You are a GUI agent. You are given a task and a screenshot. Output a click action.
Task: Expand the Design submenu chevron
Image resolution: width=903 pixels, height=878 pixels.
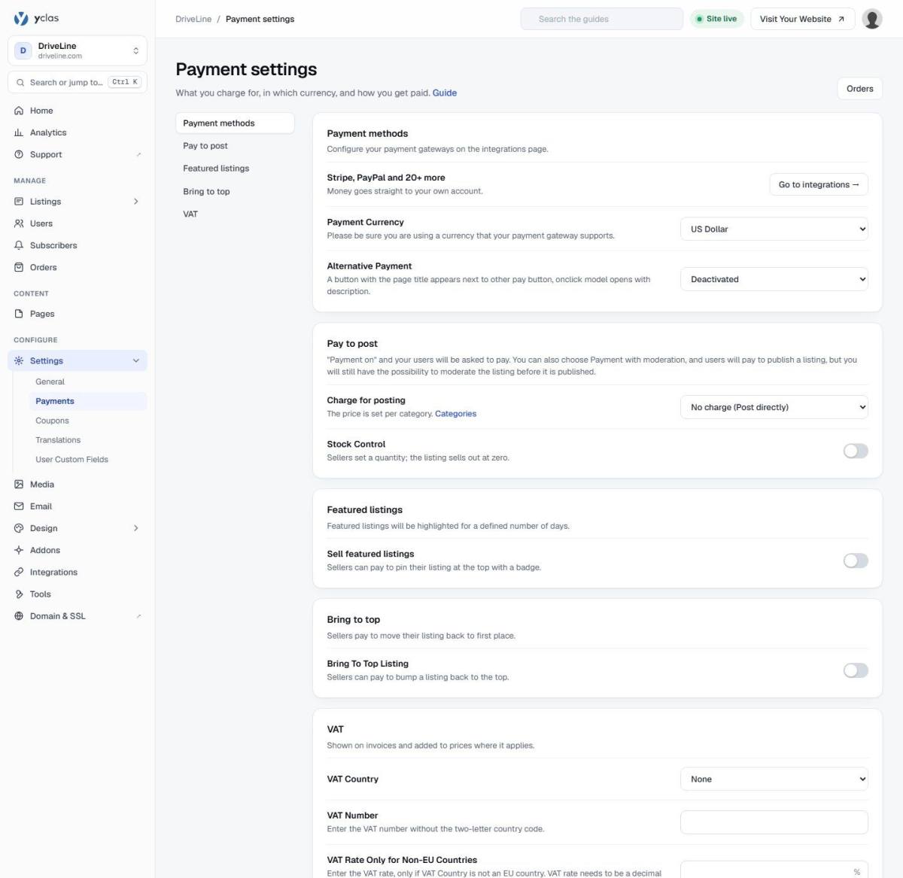coord(136,528)
